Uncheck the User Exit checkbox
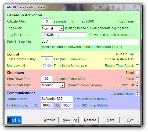This screenshot has height=132, width=148. pos(137,85)
